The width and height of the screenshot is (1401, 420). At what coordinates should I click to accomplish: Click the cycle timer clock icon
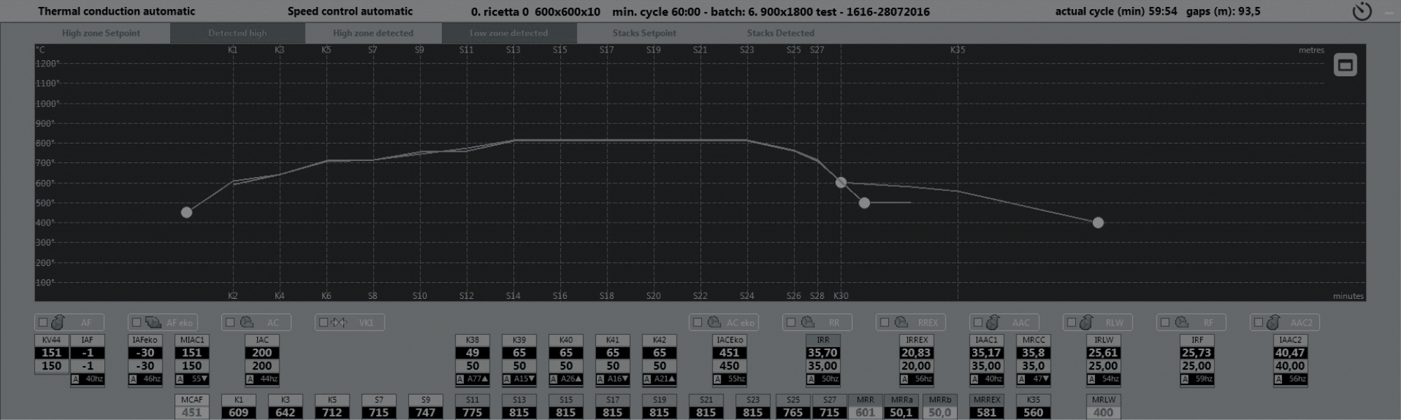click(x=1362, y=11)
